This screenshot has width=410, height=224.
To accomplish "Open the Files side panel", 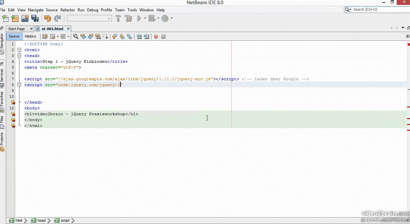I will (x=2, y=122).
